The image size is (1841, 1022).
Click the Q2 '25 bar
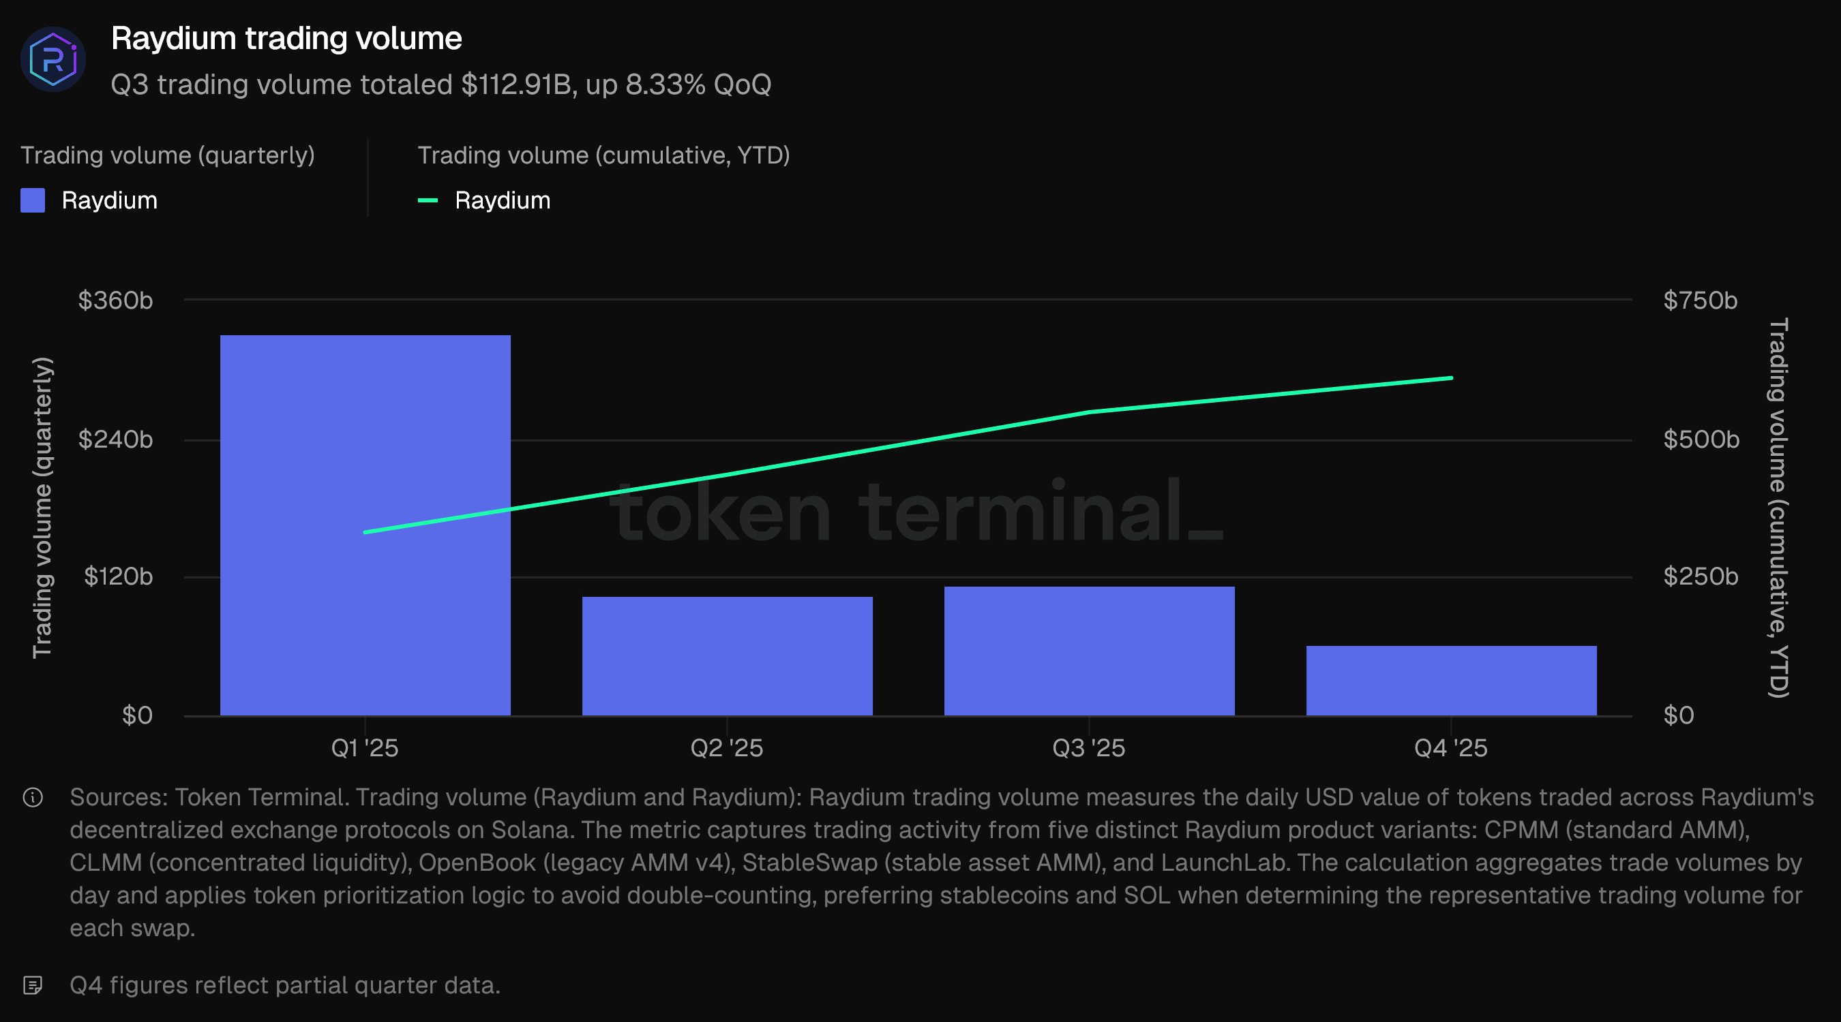(x=727, y=655)
